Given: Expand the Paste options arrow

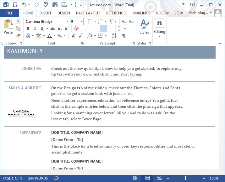Looking at the screenshot, I should 8,37.
